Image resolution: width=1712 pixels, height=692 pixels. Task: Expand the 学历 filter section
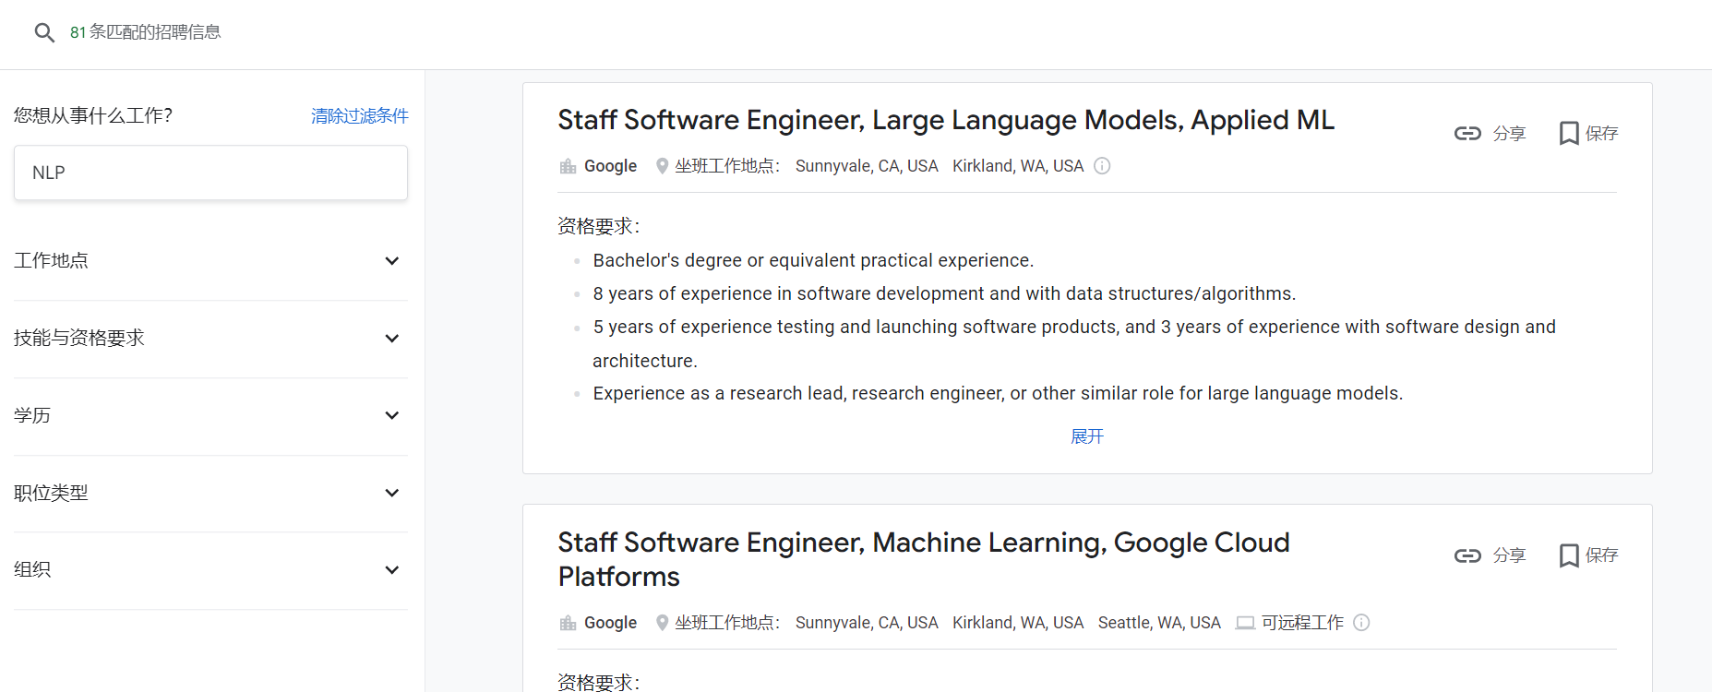pyautogui.click(x=391, y=416)
